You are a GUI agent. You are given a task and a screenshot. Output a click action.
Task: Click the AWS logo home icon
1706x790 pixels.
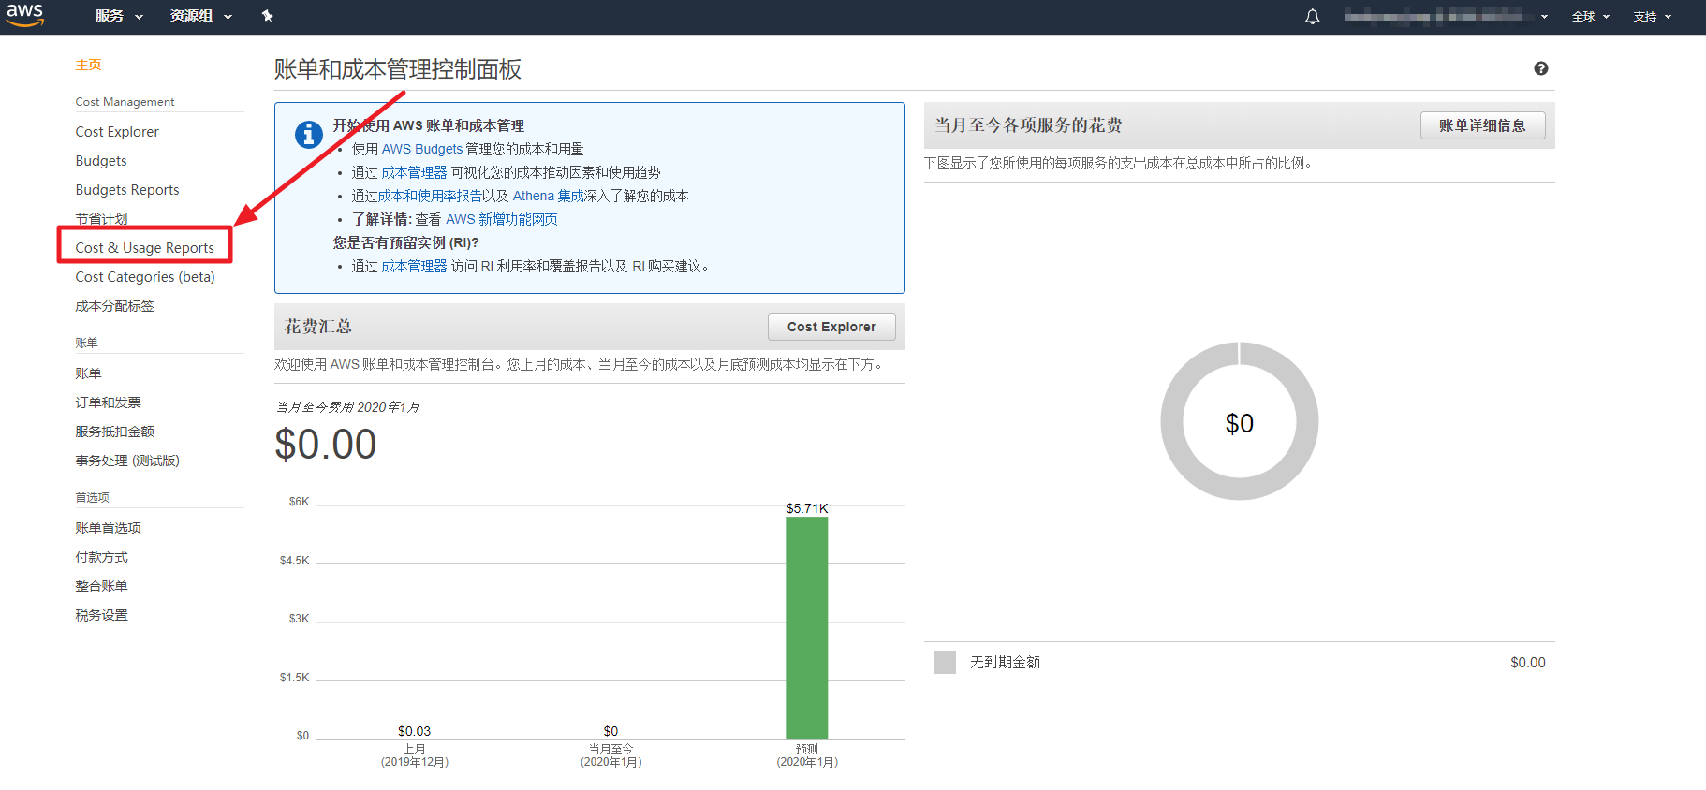pyautogui.click(x=24, y=15)
